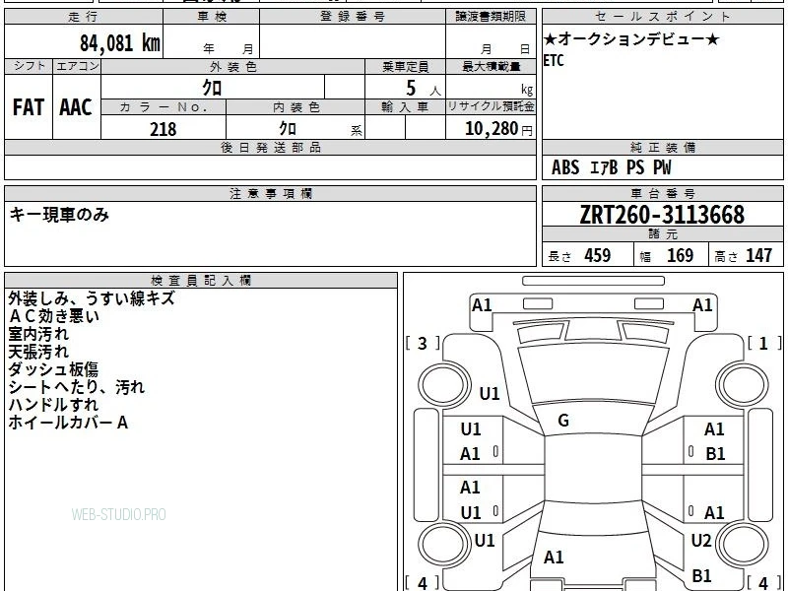Select the オークションデビュー sales point text
Viewport: 788px width, 591px height.
coord(631,38)
